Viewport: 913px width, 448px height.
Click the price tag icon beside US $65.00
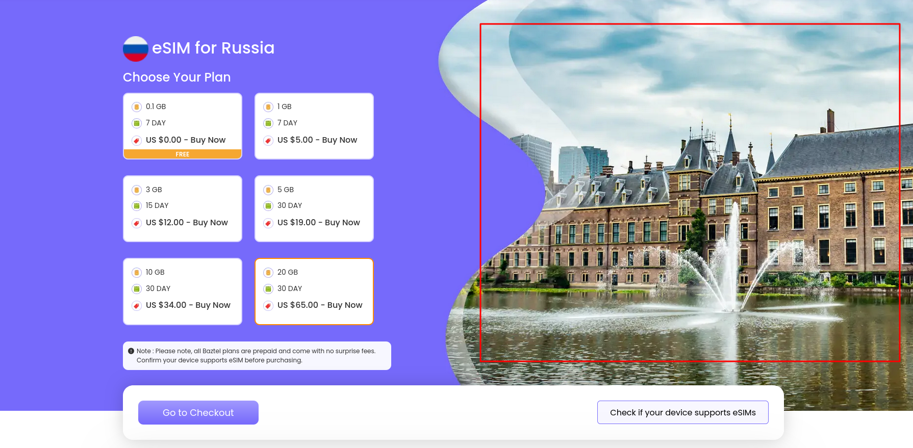pos(268,306)
